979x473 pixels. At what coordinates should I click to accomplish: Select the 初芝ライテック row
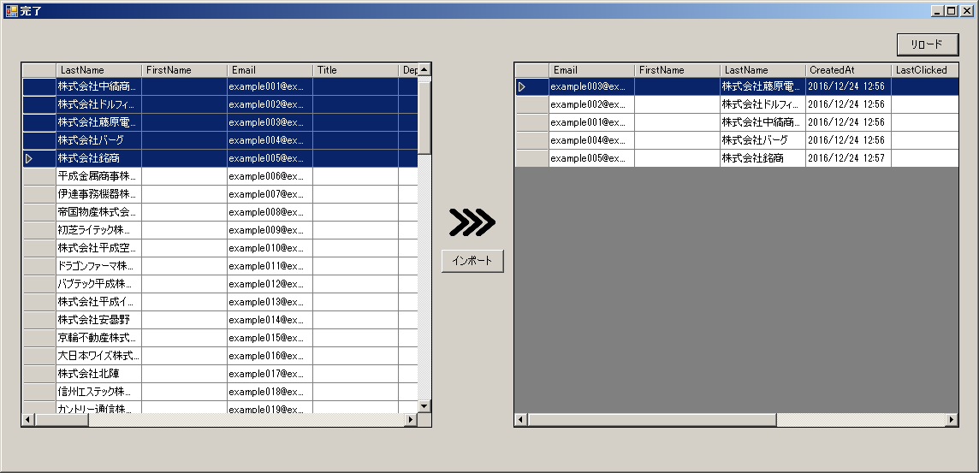click(x=220, y=231)
